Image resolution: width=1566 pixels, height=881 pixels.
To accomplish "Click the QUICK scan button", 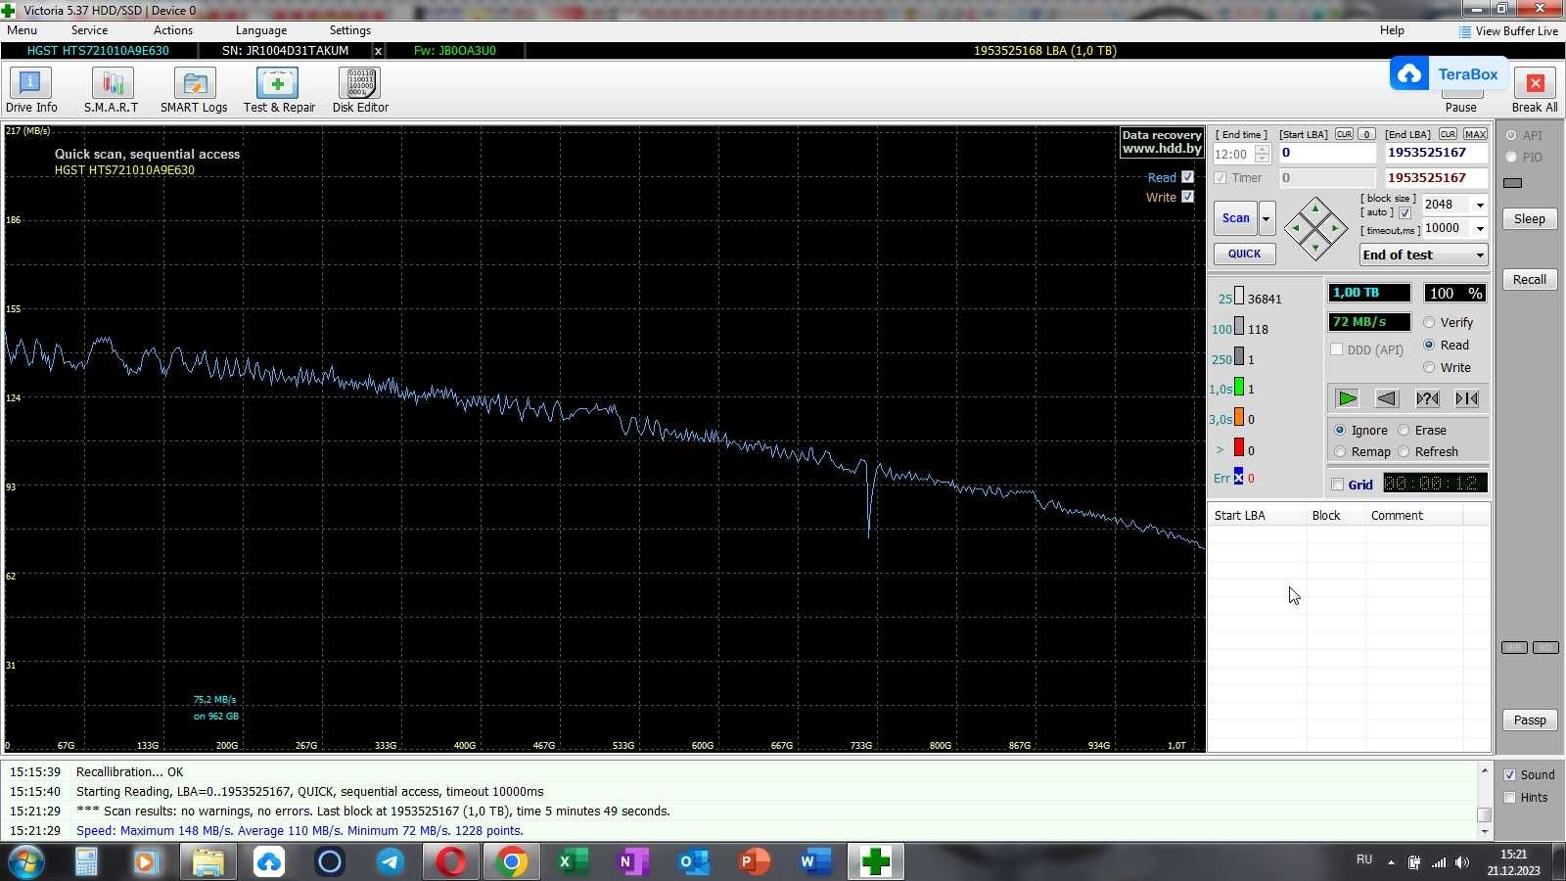I will (1245, 254).
